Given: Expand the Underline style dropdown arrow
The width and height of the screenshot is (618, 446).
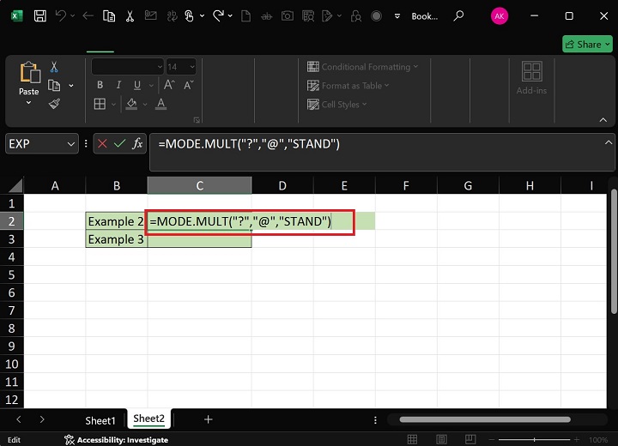Looking at the screenshot, I should [151, 85].
